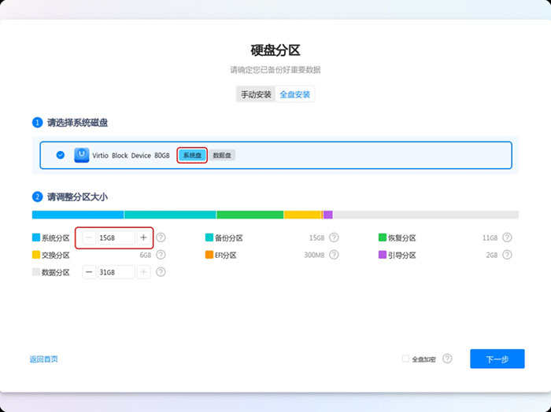The height and width of the screenshot is (412, 551).
Task: Select the 数据盘 tag
Action: (222, 155)
